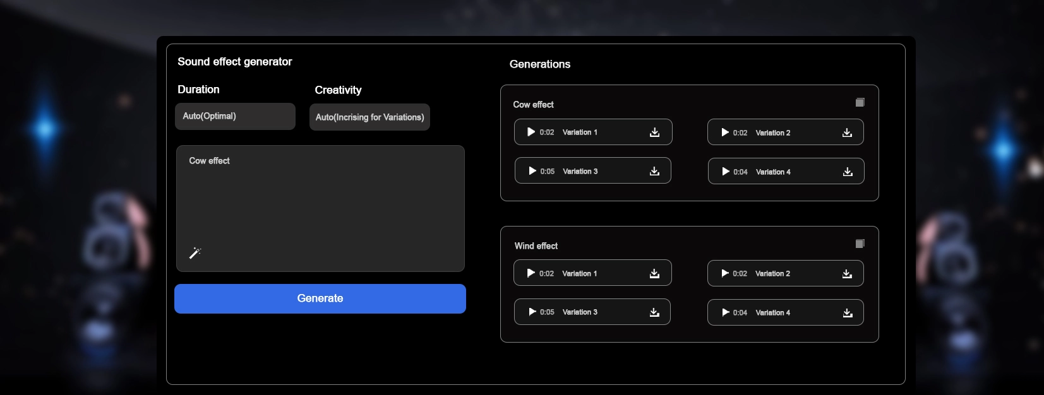Download Wind effect Variation 1

pos(654,273)
